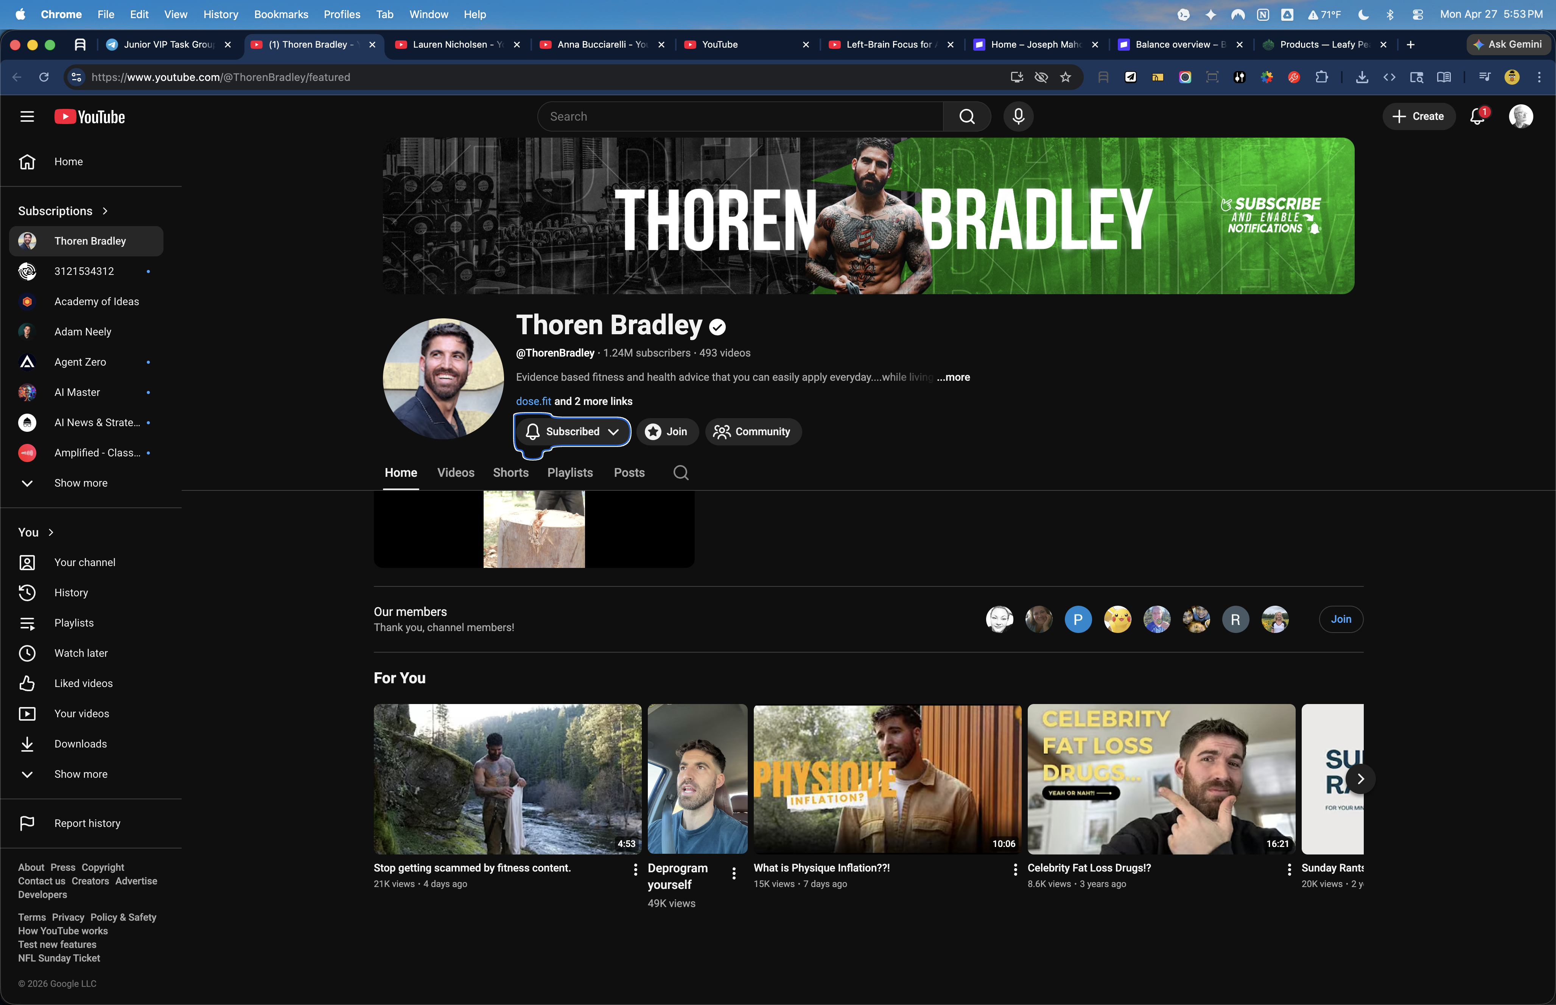Bookmark this page with the star icon
The image size is (1556, 1005).
click(1066, 77)
